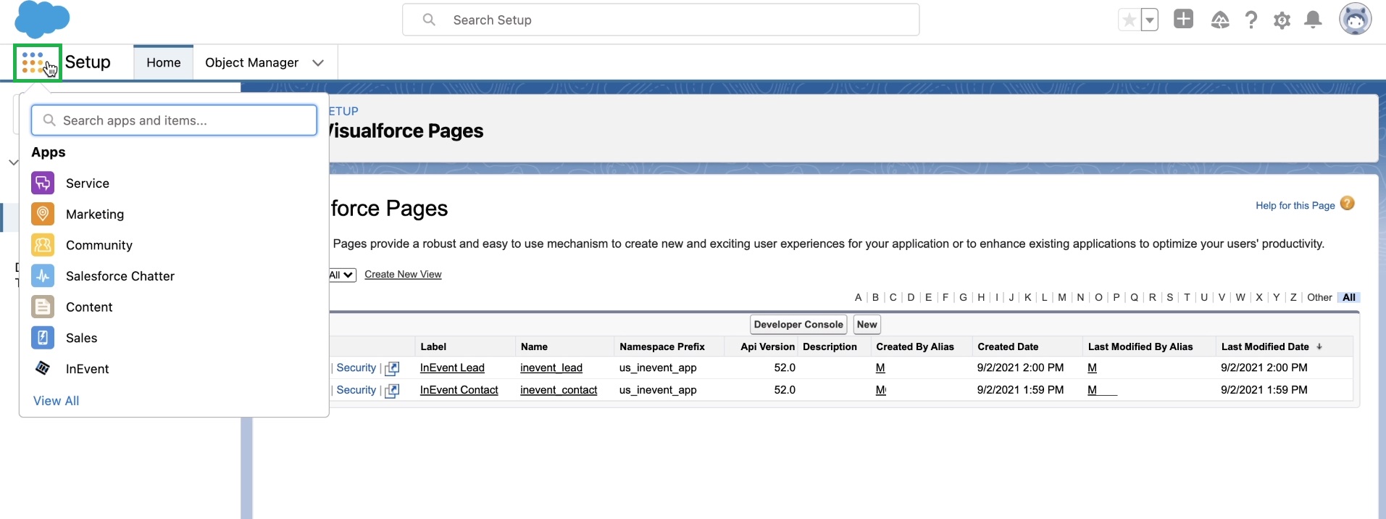Launch the InEvent app

88,369
